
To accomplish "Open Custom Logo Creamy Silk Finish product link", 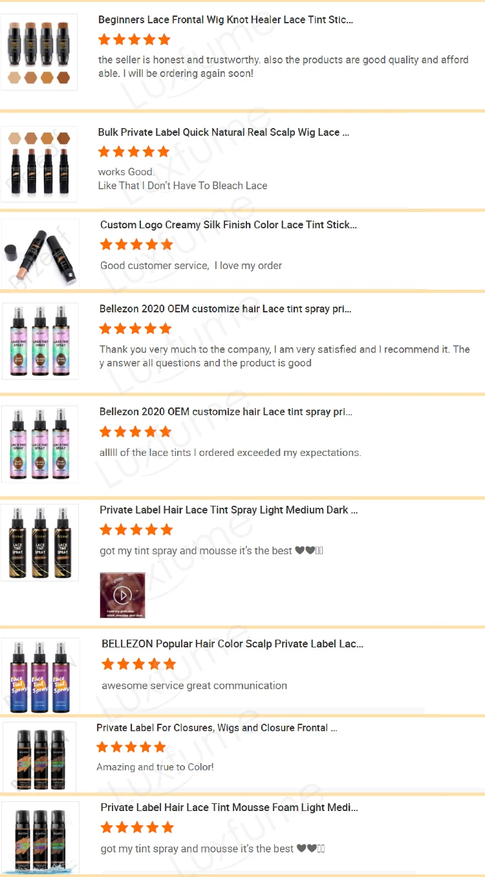I will (228, 225).
